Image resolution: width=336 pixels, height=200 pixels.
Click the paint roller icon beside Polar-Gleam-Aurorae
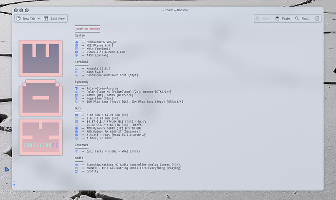point(76,88)
